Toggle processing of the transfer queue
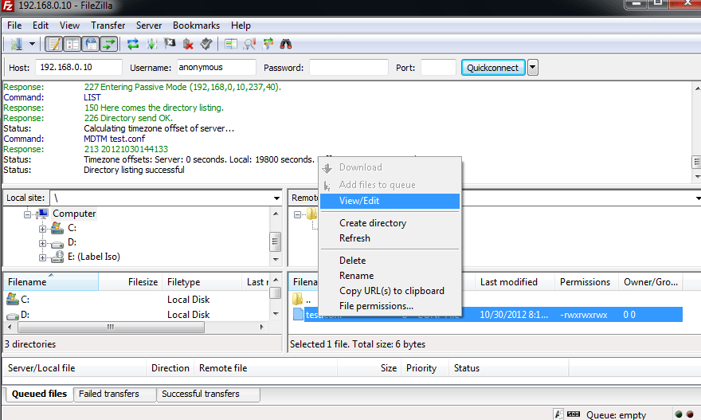Viewport: 701px width, 420px height. (x=151, y=44)
